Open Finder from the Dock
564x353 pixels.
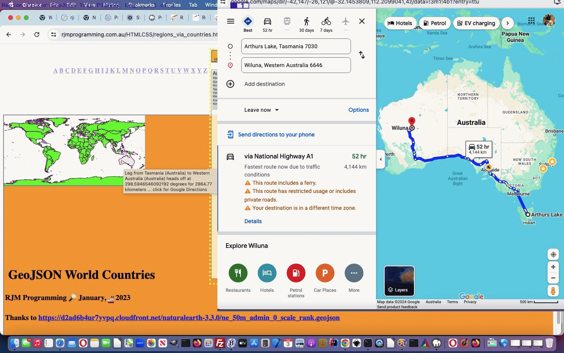[x=14, y=343]
